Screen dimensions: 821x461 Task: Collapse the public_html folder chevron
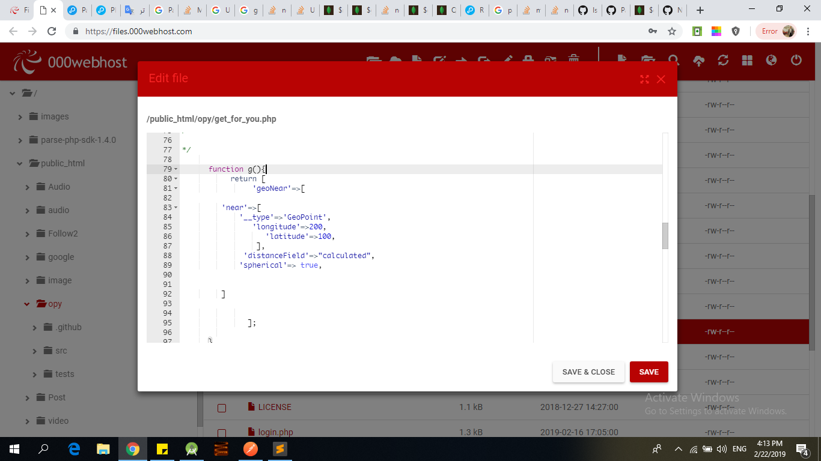click(x=20, y=164)
